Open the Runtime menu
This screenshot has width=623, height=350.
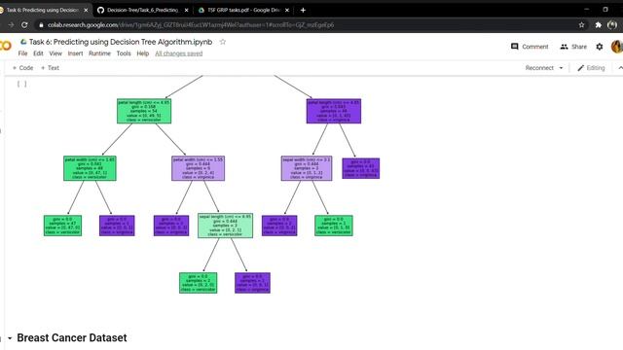pos(99,53)
